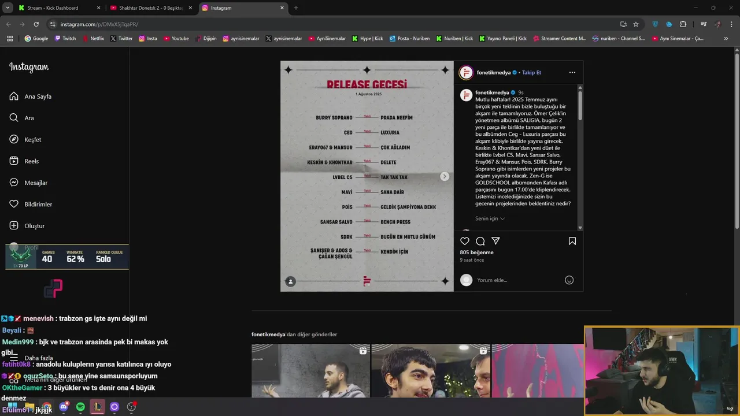The width and height of the screenshot is (740, 416).
Task: Open fonetikmedya profile from post header
Action: (493, 73)
